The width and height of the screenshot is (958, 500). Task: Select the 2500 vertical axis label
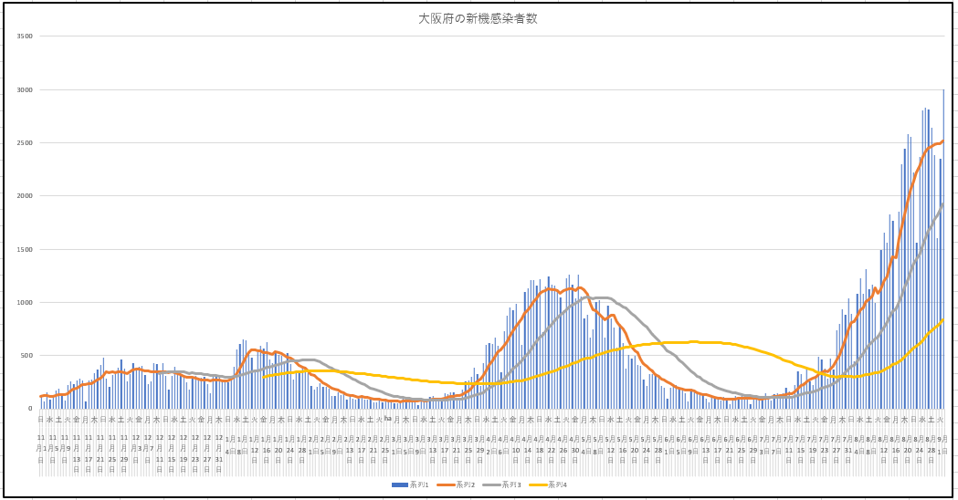[25, 143]
